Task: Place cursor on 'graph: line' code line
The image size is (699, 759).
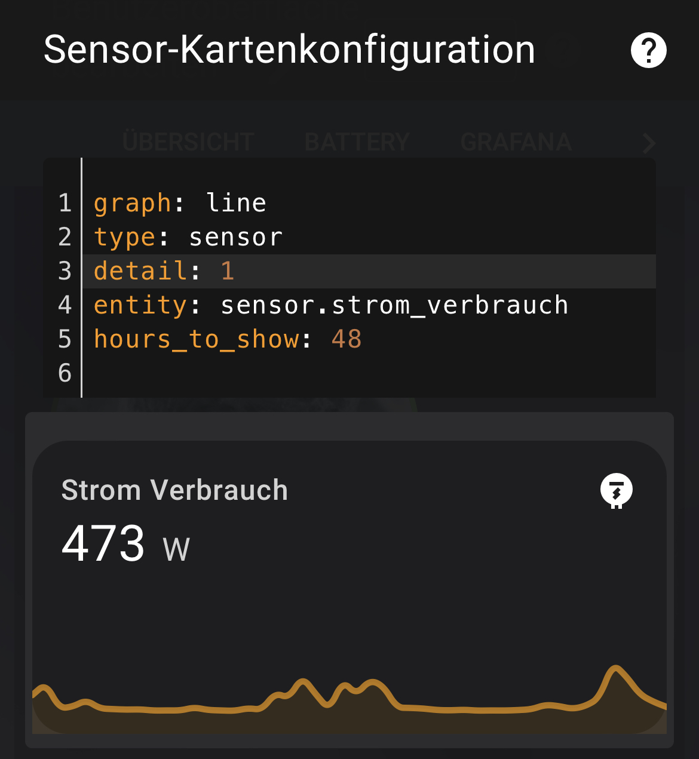Action: (x=180, y=204)
